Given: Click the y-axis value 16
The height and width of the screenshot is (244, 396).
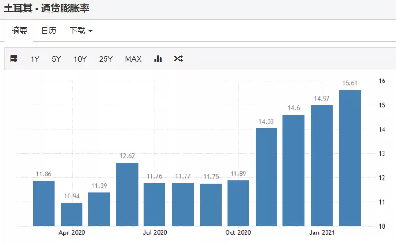Looking at the screenshot, I should coord(382,81).
